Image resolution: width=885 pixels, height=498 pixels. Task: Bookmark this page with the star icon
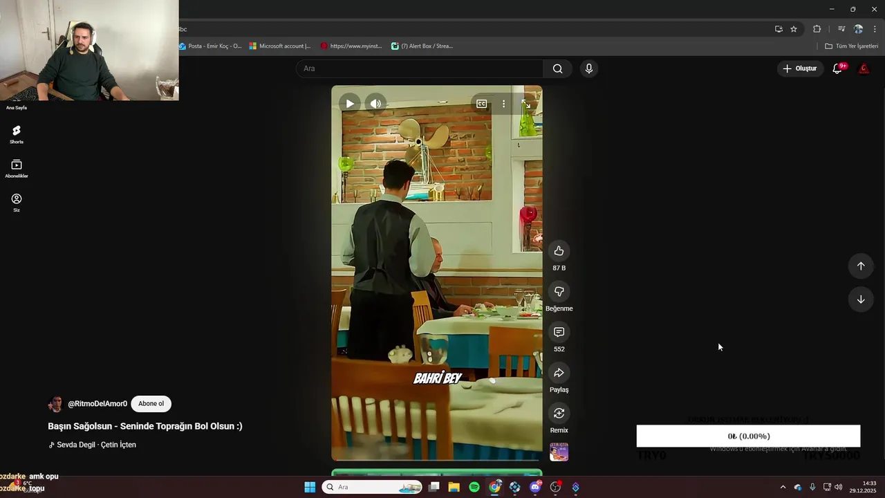coord(794,29)
